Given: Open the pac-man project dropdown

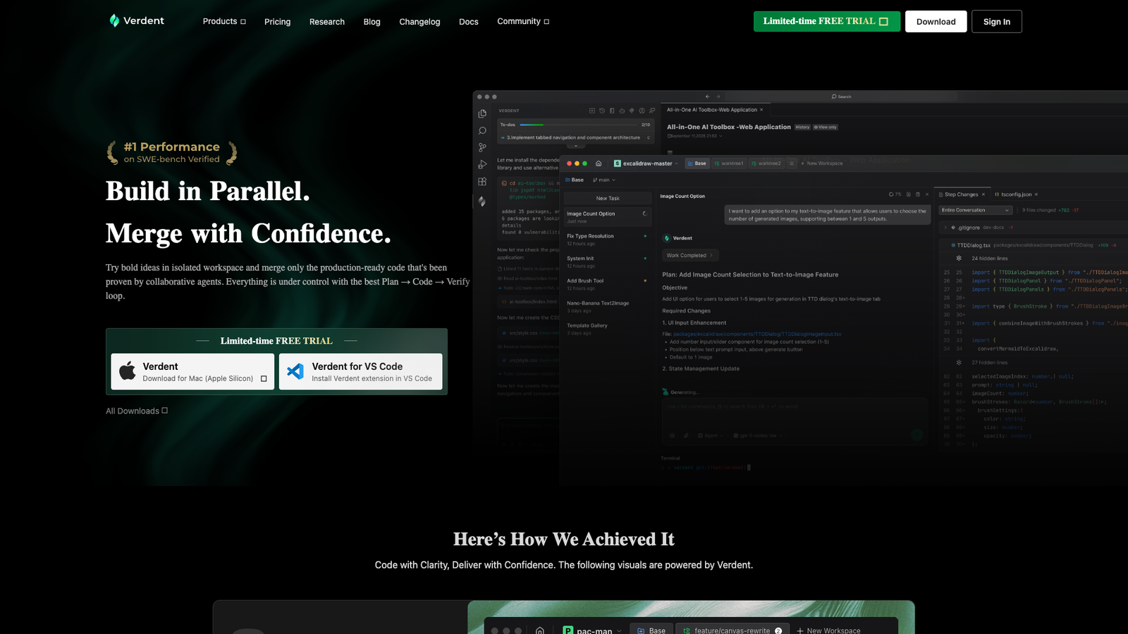Looking at the screenshot, I should tap(592, 630).
